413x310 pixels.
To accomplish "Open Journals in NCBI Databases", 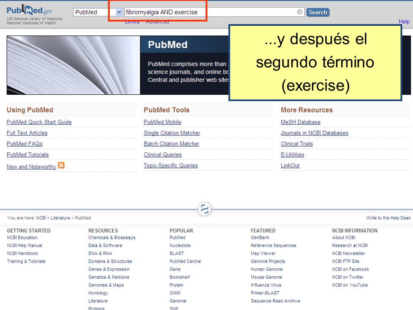I will (x=314, y=133).
